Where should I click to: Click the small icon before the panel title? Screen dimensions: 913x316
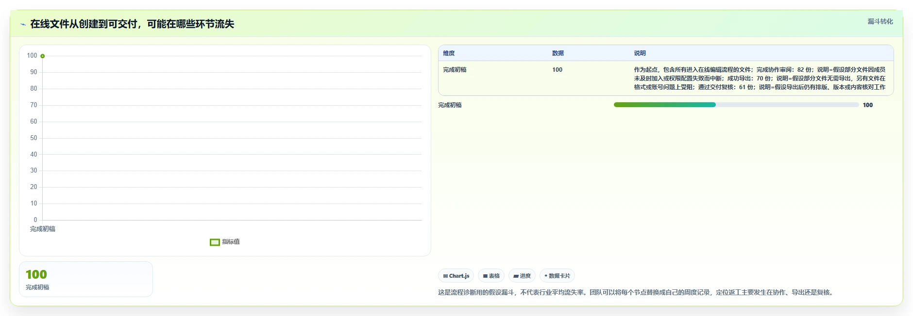tap(23, 24)
